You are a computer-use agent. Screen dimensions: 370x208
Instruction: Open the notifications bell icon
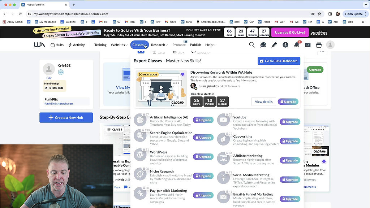coord(296,45)
